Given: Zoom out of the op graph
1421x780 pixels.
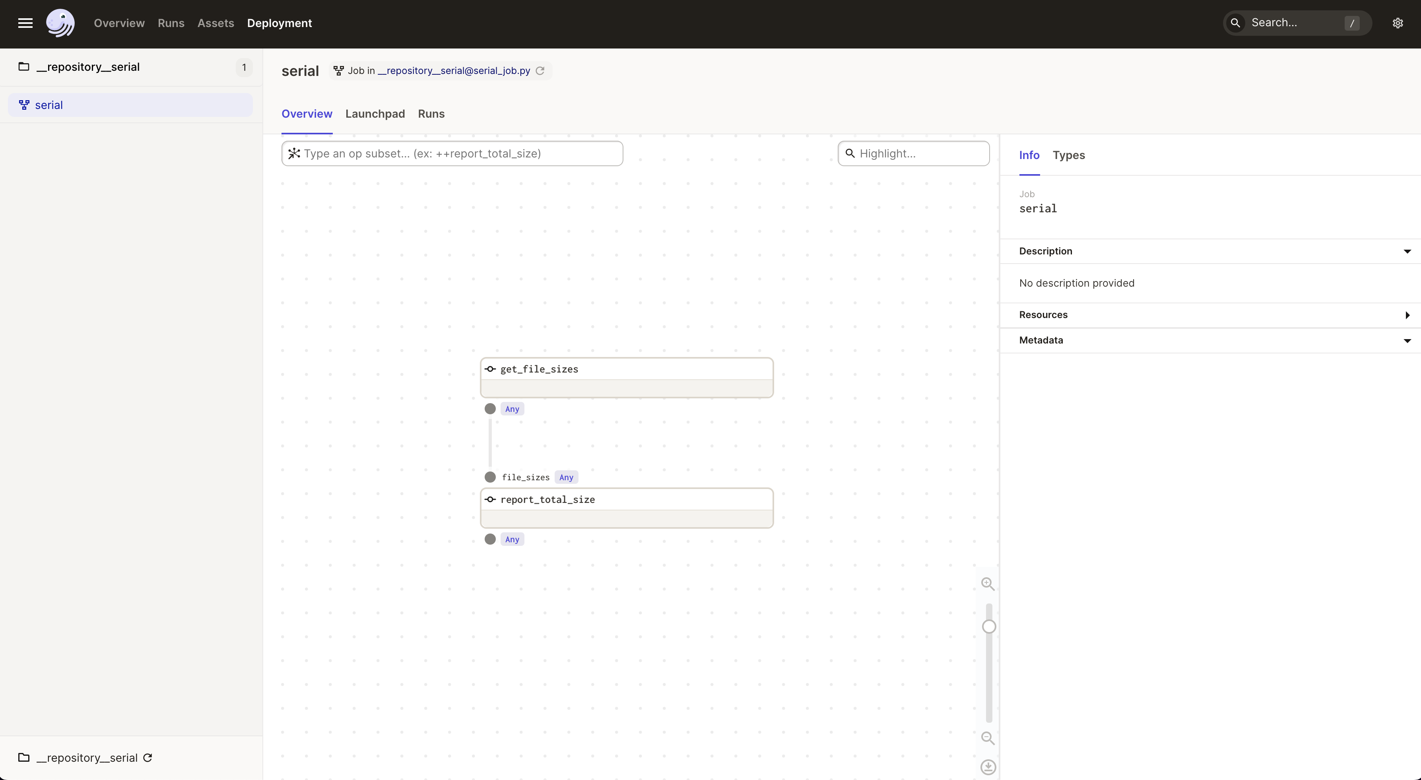Looking at the screenshot, I should click(x=987, y=738).
